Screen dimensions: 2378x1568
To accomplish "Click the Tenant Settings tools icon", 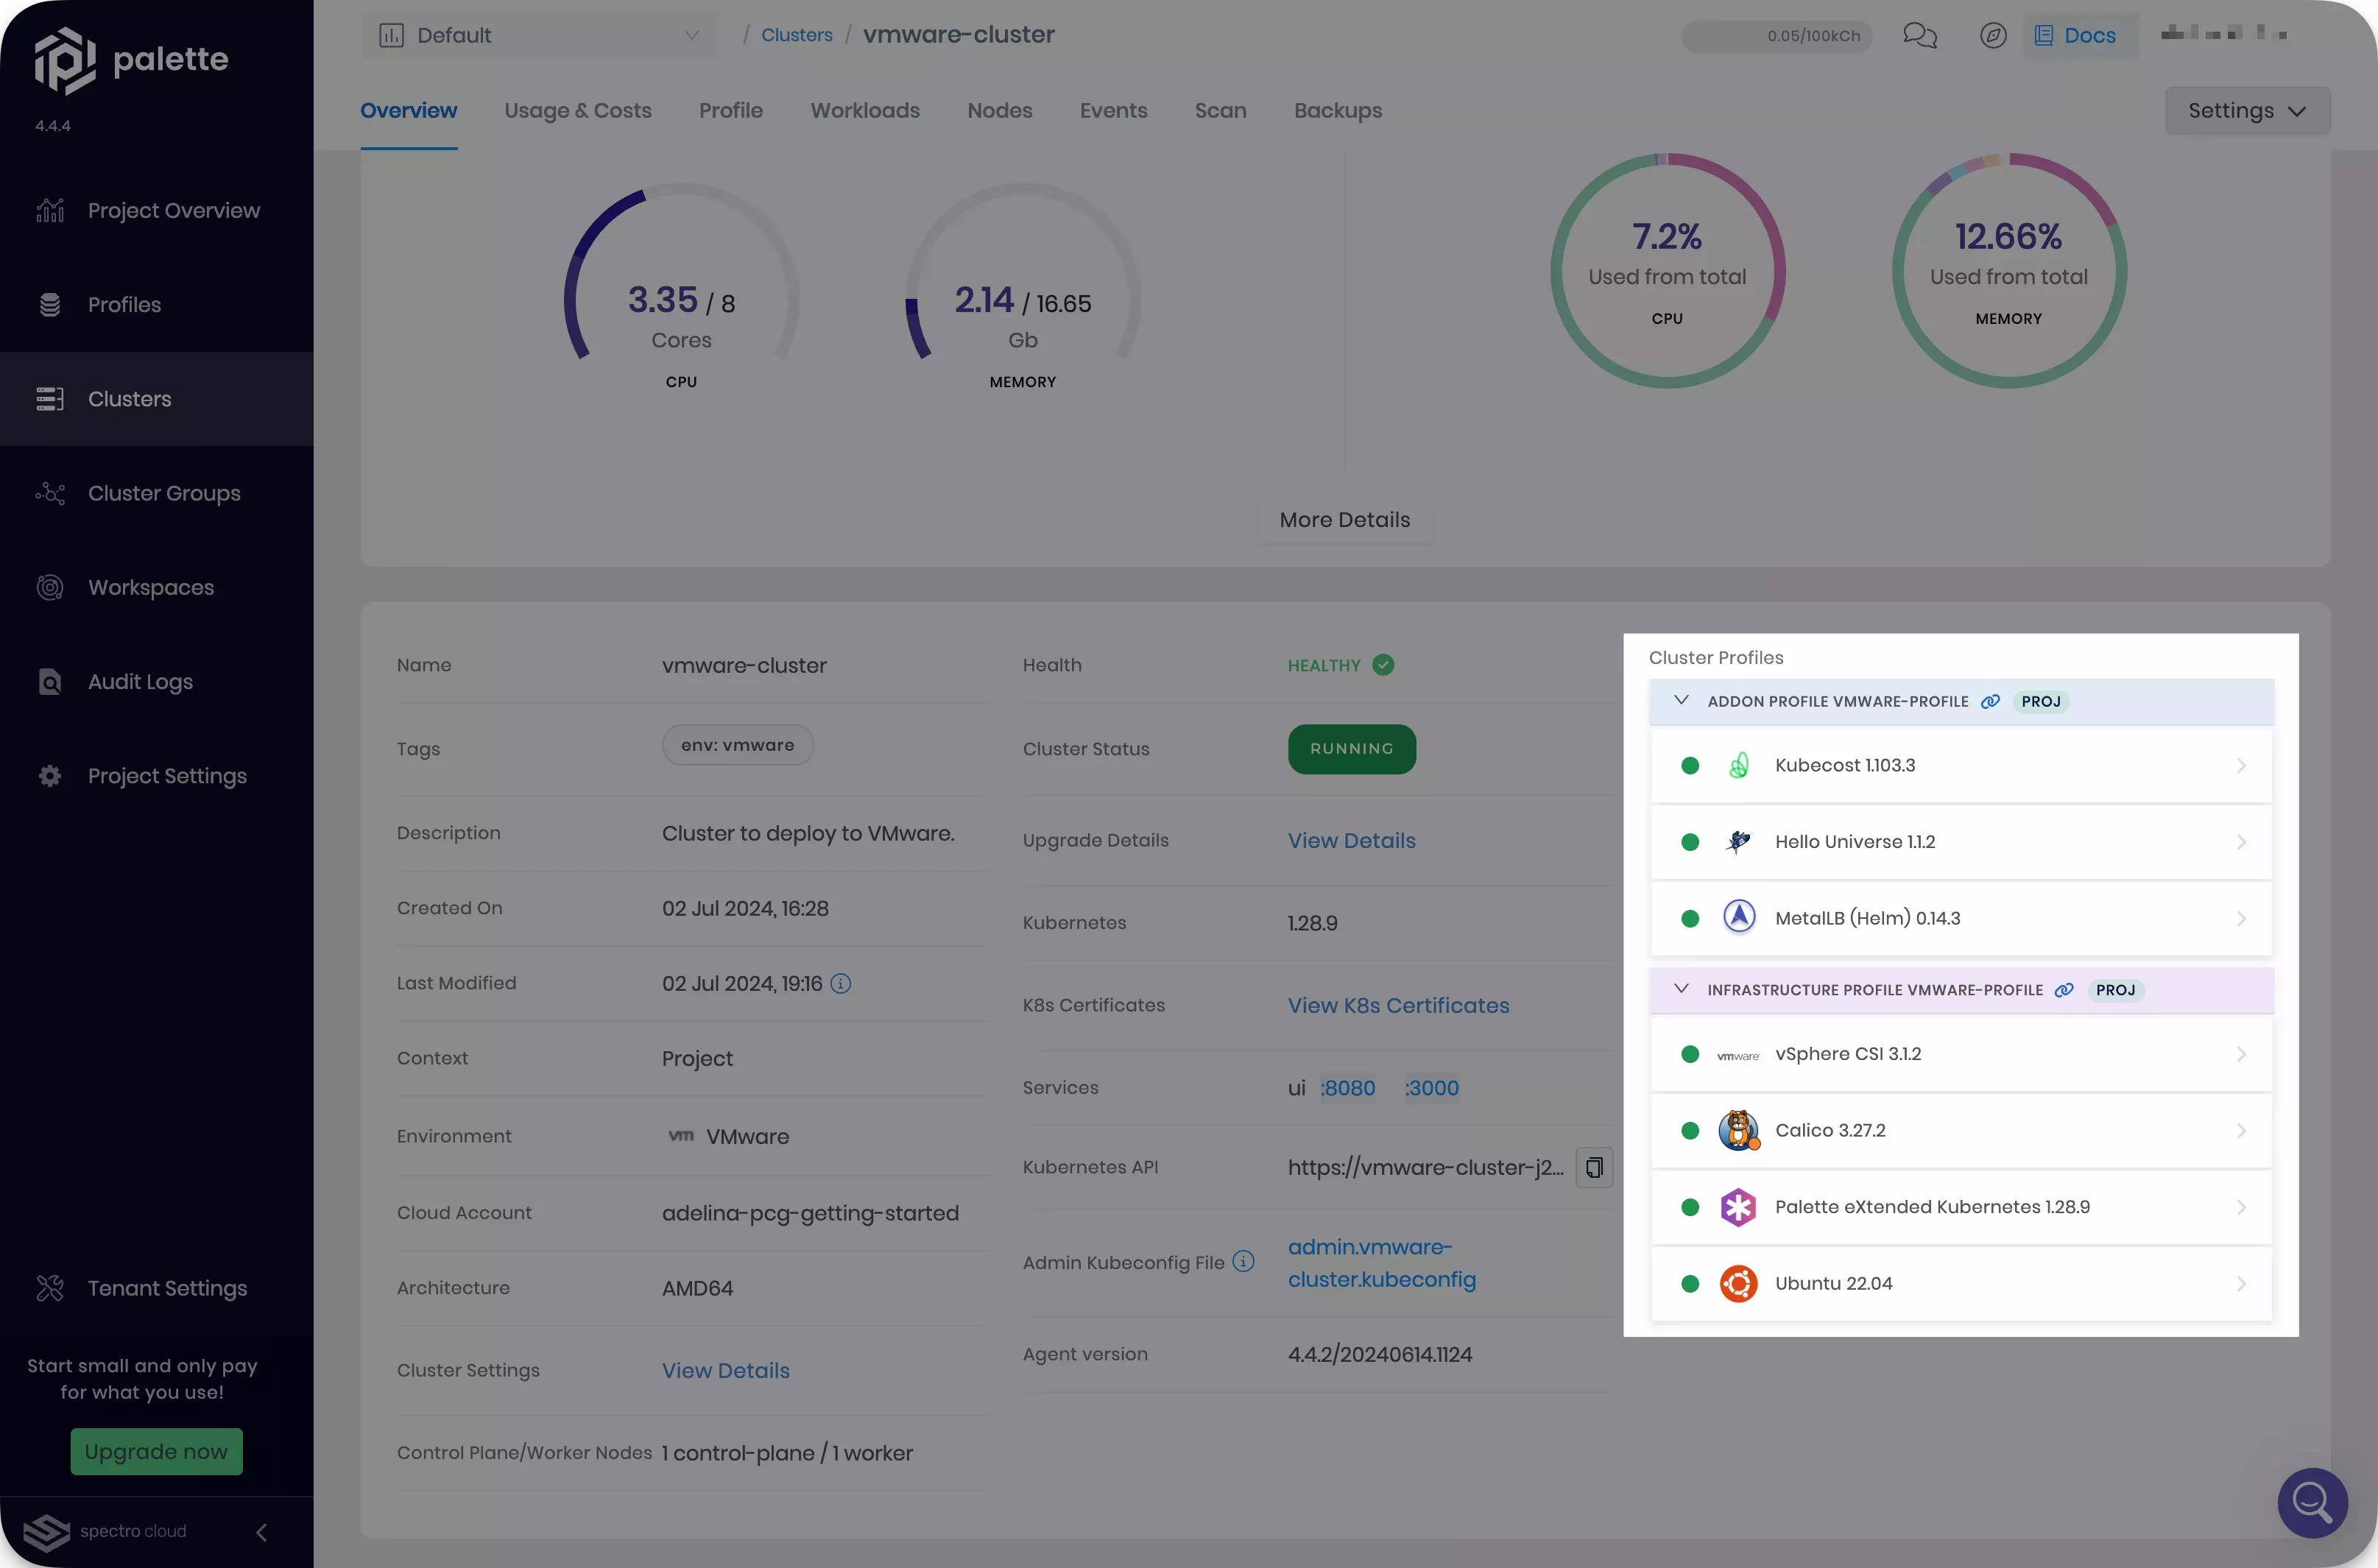I will (50, 1288).
